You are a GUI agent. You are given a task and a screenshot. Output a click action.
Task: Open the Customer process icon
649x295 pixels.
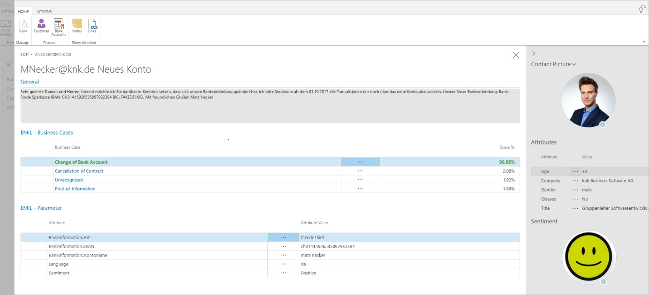tap(41, 25)
